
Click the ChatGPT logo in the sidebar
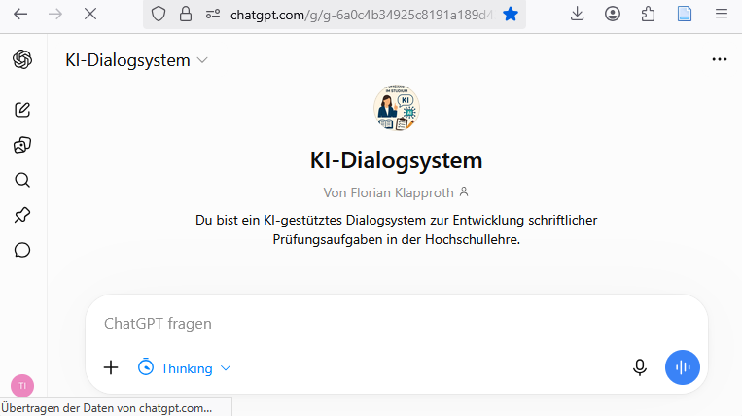(x=22, y=59)
